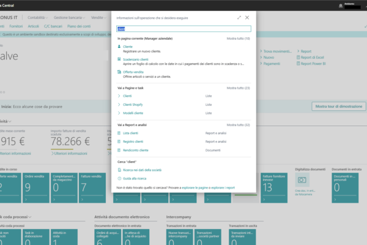Image resolution: width=367 pixels, height=245 pixels.
Task: Open Fatture fornitore inevase tile
Action: [274, 188]
